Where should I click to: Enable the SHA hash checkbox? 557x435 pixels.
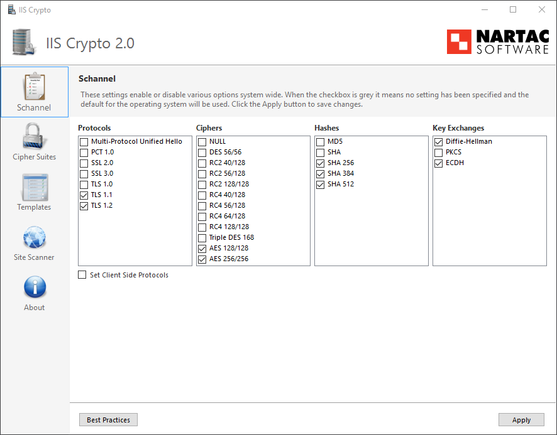coord(321,153)
